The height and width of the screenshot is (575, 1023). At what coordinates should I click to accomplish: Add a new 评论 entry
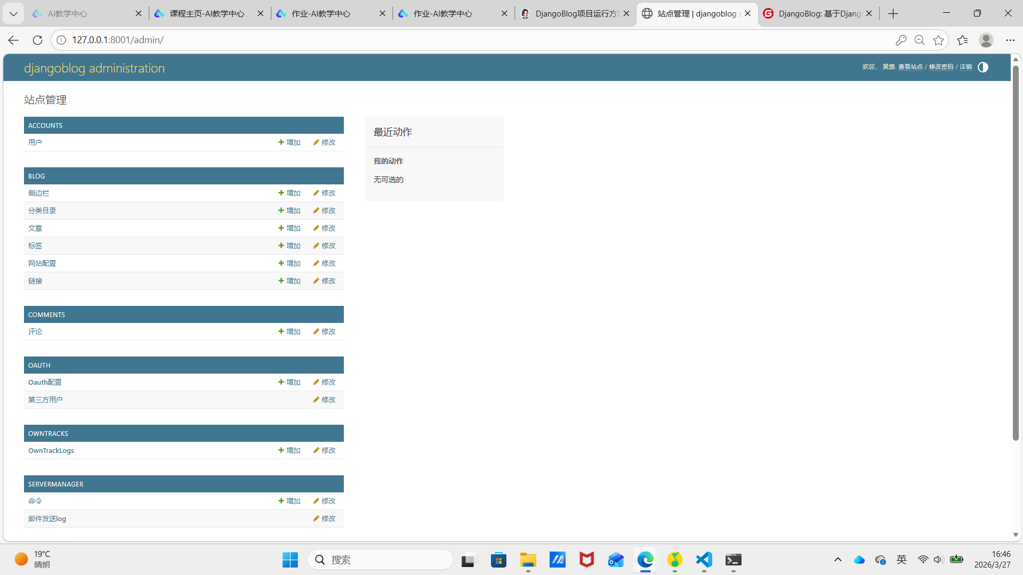(289, 331)
